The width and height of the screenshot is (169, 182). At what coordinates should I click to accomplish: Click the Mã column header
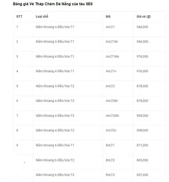108,16
